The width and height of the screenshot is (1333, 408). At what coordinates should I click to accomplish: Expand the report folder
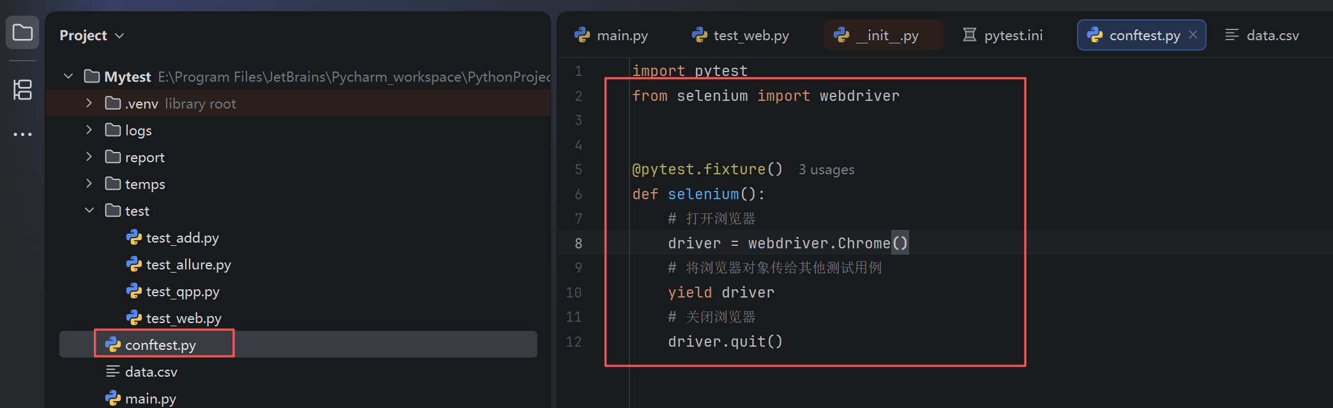pos(89,156)
